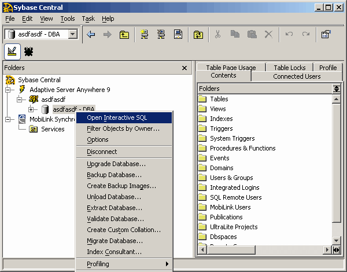This screenshot has width=347, height=272.
Task: Choose Disconnect in the context menu
Action: [124, 152]
